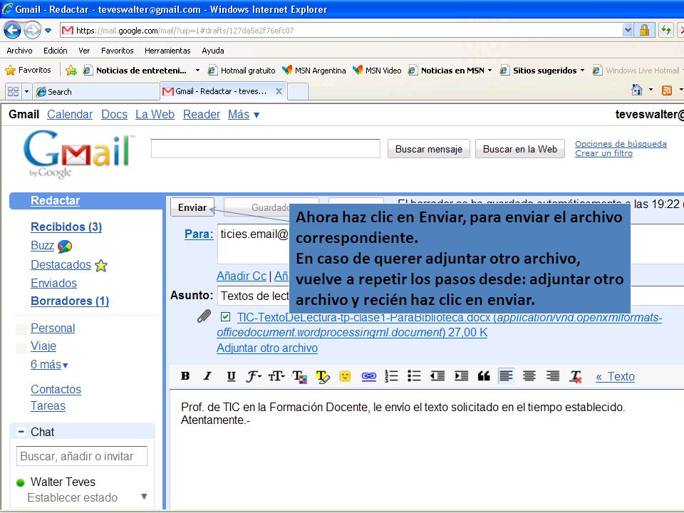This screenshot has height=513, width=684.
Task: Insert an emoticon in the message
Action: pos(345,376)
